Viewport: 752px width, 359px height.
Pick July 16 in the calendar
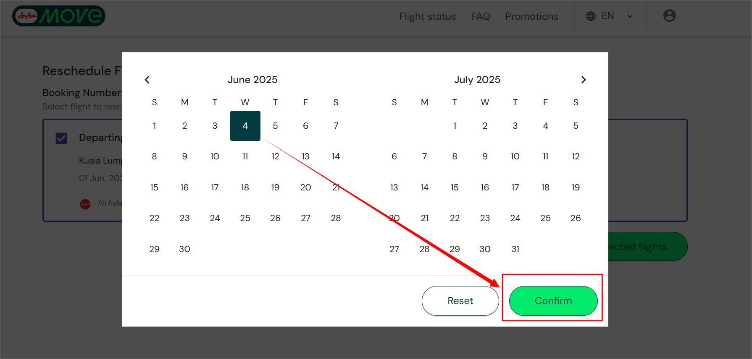(x=485, y=187)
